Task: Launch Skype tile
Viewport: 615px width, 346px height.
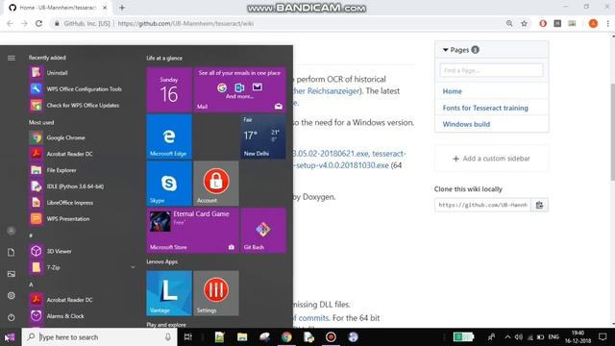Action: [x=169, y=184]
